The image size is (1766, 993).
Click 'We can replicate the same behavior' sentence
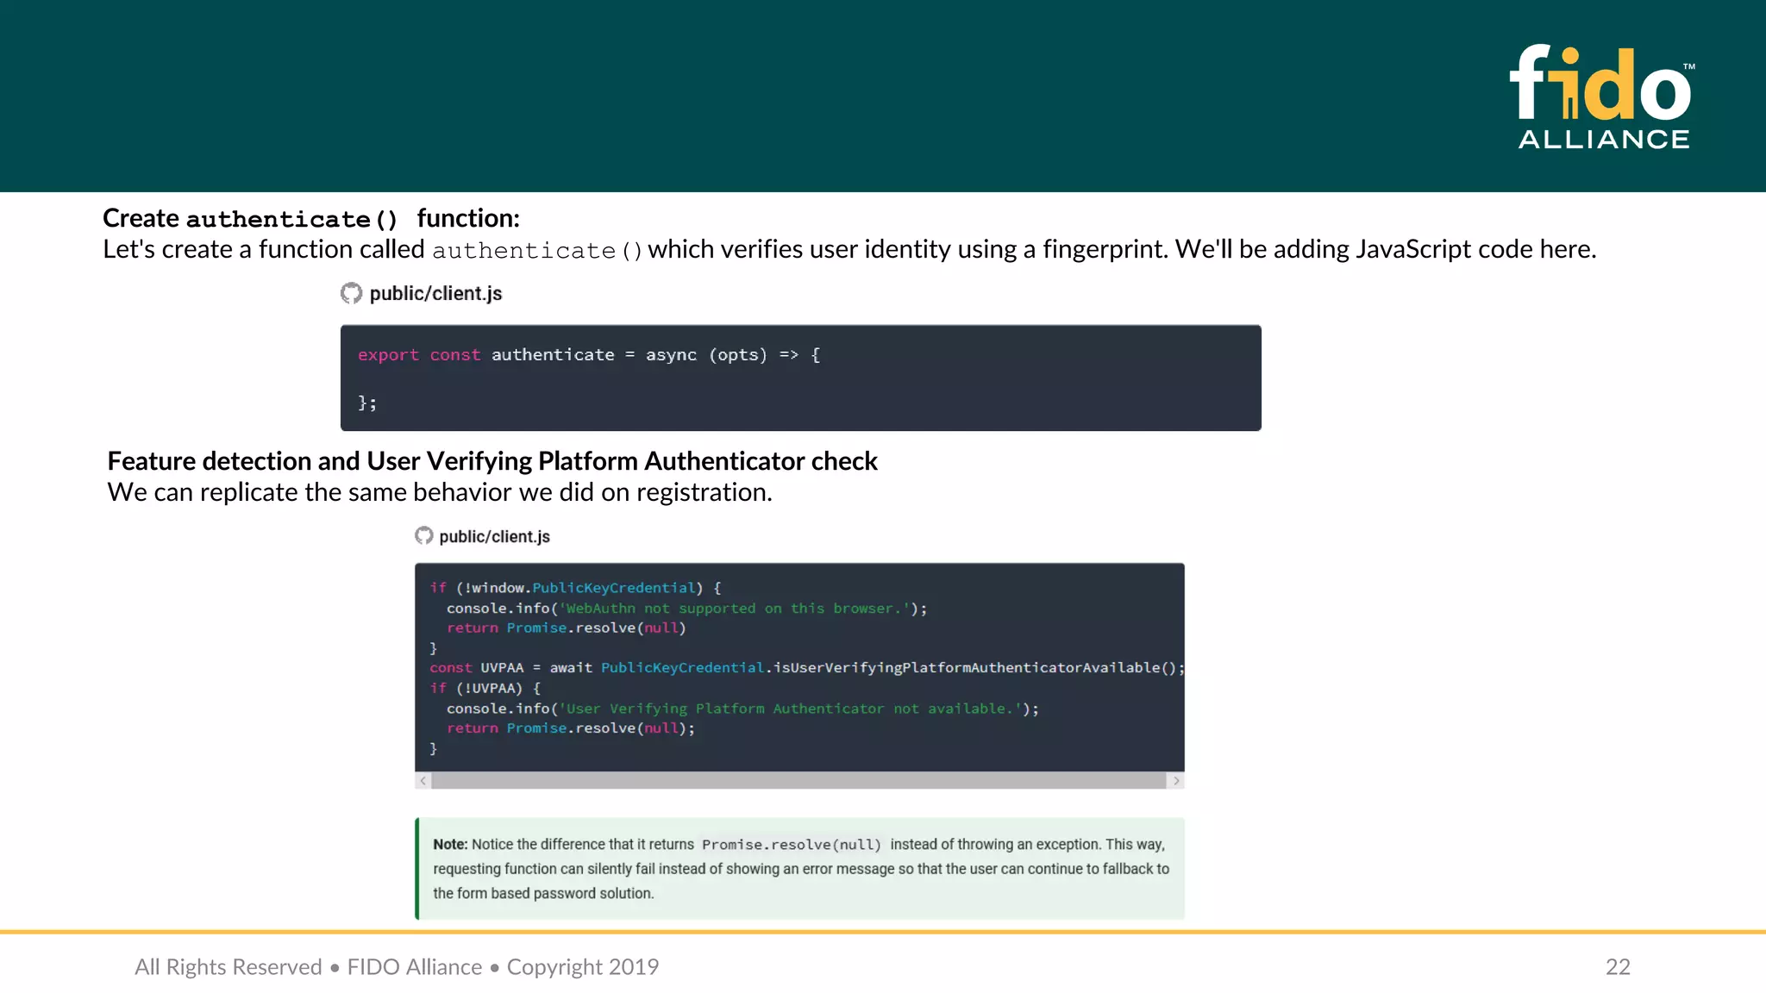click(x=440, y=492)
